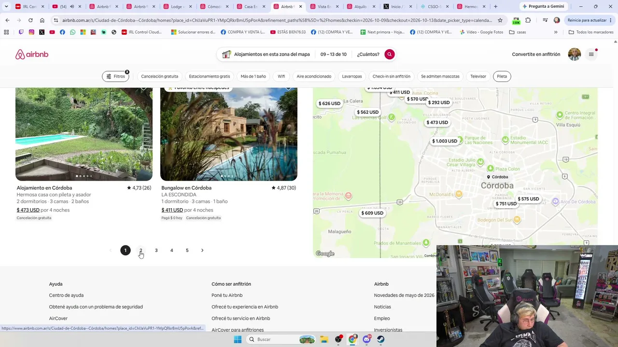
Task: Toggle the Estacionamiento gratis filter
Action: pyautogui.click(x=210, y=77)
